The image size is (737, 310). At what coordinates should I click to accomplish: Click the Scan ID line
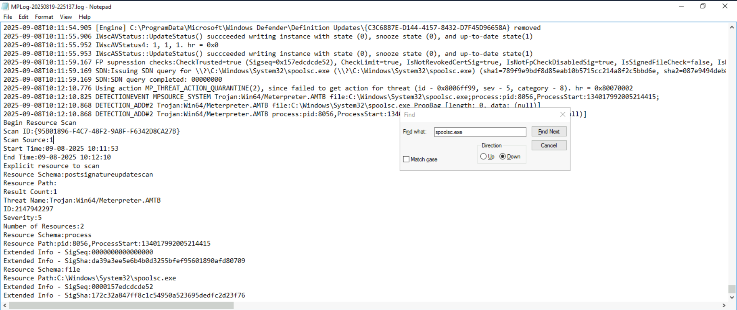click(x=92, y=131)
